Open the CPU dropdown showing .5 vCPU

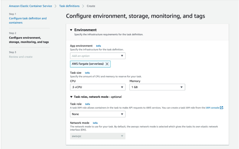point(98,87)
